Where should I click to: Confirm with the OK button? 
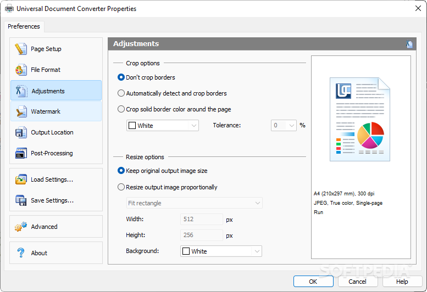point(313,282)
